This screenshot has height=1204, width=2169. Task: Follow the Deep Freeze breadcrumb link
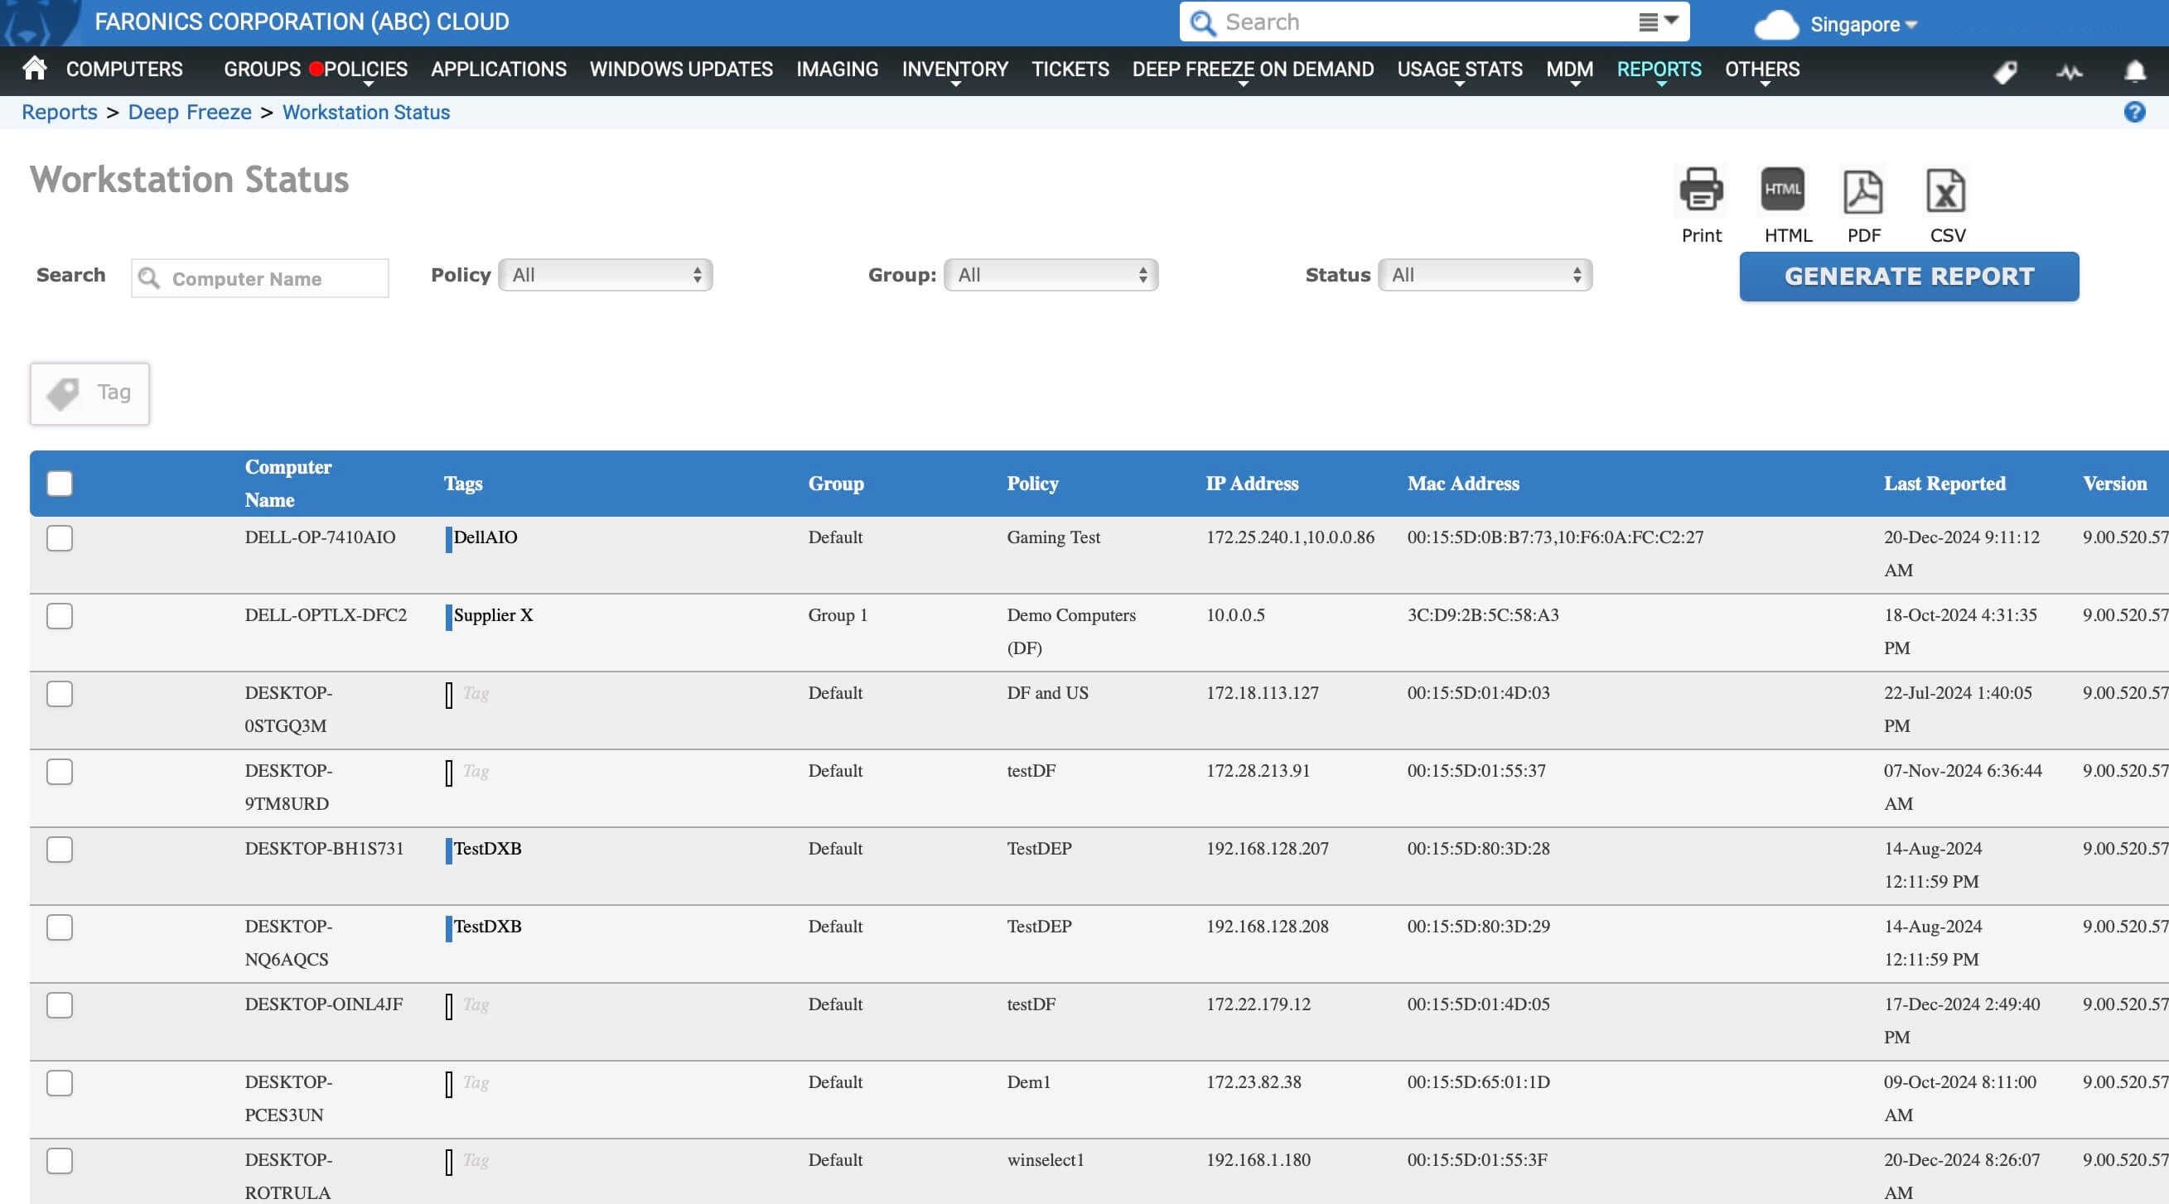190,112
